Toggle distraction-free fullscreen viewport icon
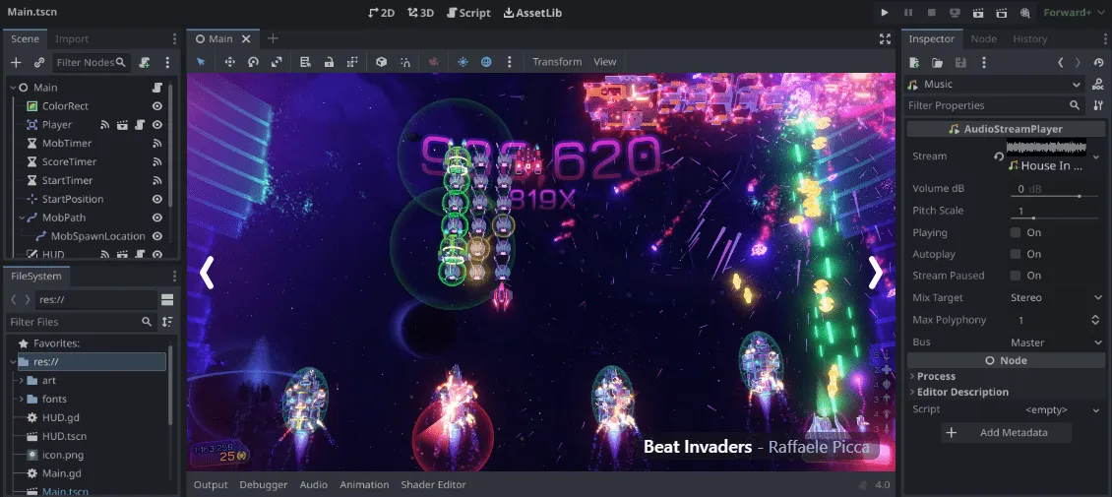The height and width of the screenshot is (497, 1112). click(885, 39)
